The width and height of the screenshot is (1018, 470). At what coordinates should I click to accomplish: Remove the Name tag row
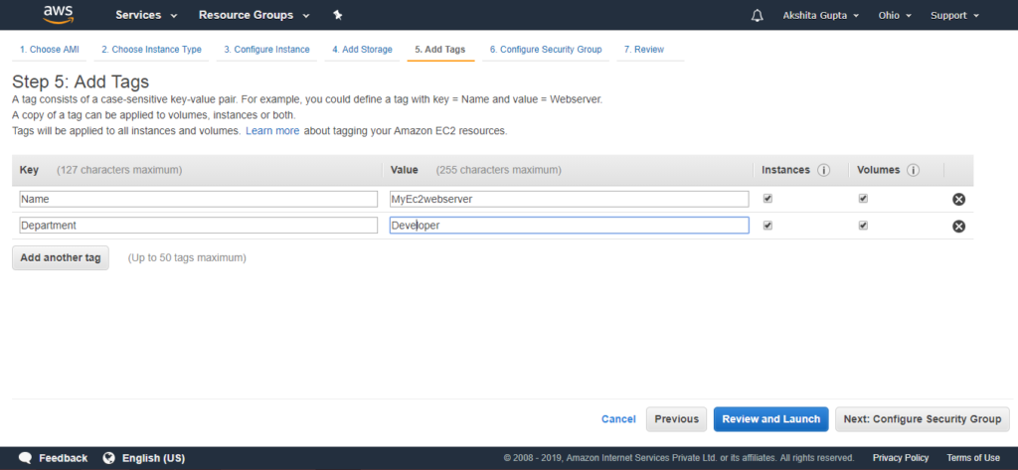958,200
